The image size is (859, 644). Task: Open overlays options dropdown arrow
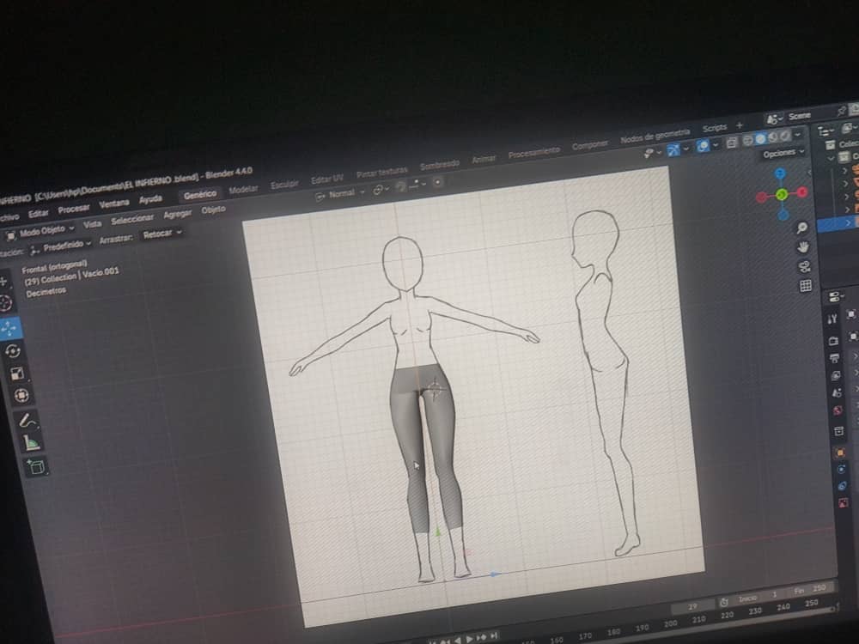point(715,144)
